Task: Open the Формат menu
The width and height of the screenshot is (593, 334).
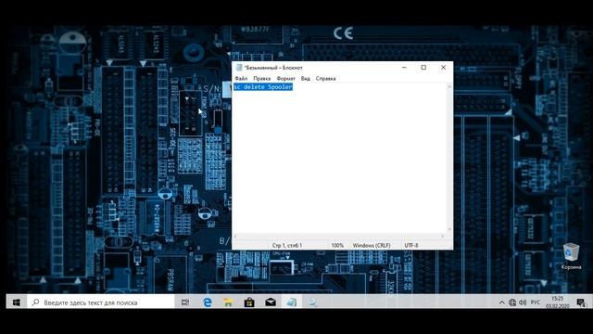Action: coord(285,78)
